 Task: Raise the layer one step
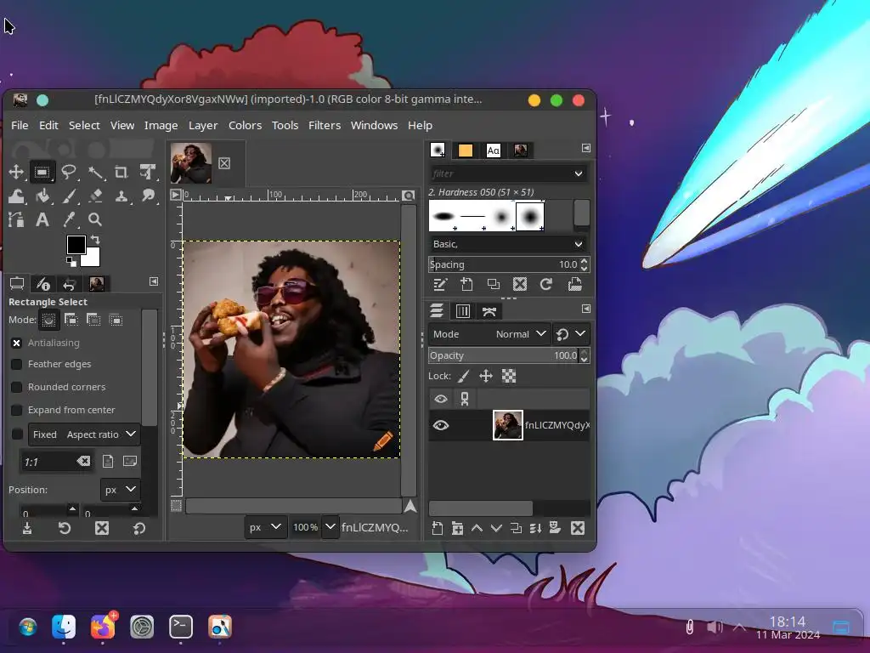pyautogui.click(x=477, y=528)
